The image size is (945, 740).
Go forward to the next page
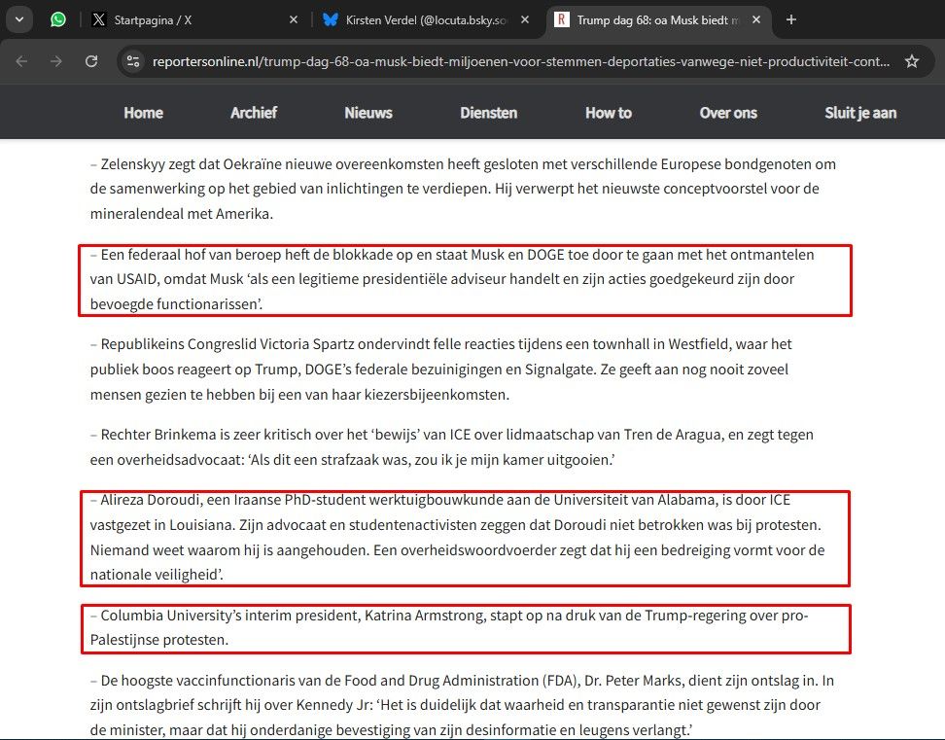point(56,61)
